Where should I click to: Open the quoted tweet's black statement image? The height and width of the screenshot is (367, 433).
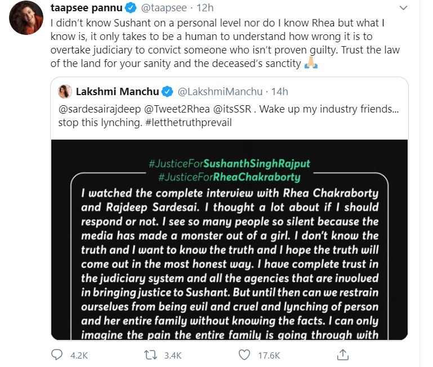(x=229, y=240)
